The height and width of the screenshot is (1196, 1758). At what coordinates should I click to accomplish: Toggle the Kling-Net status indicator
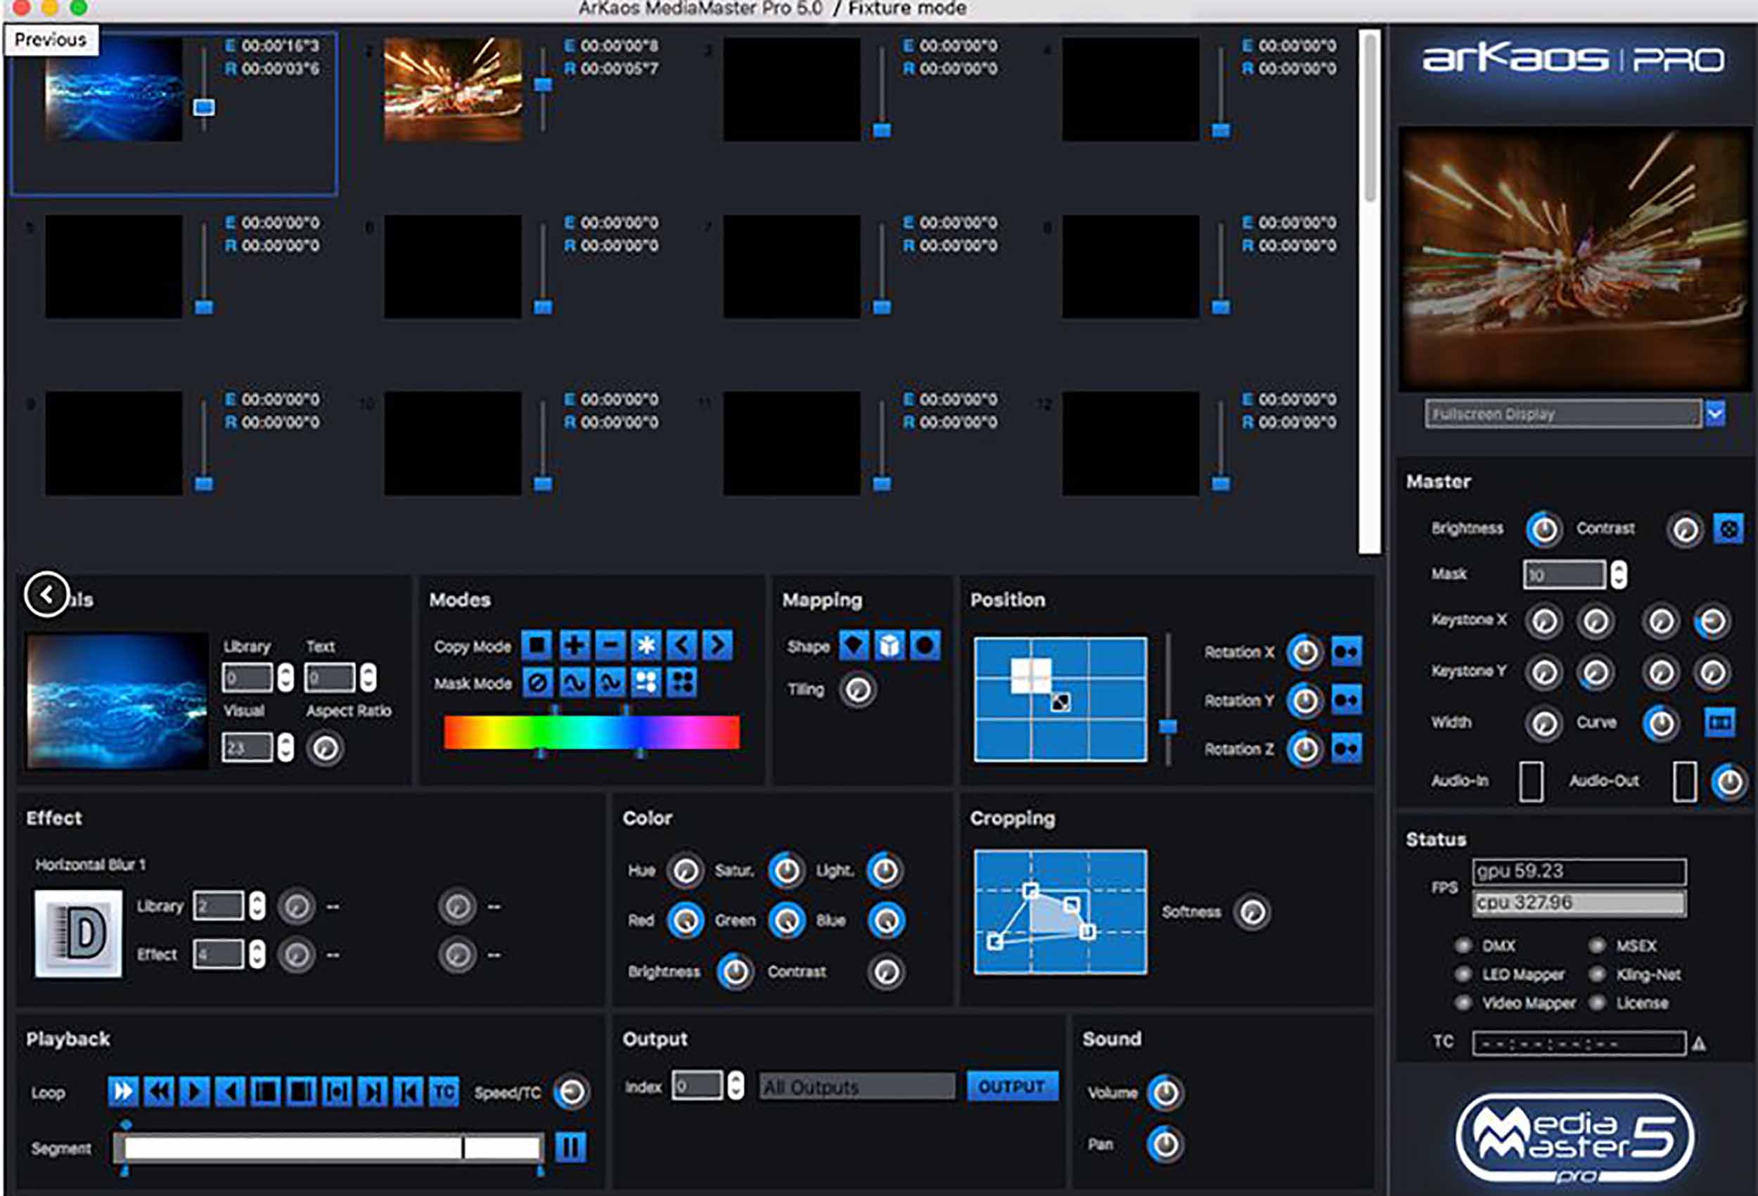1596,975
